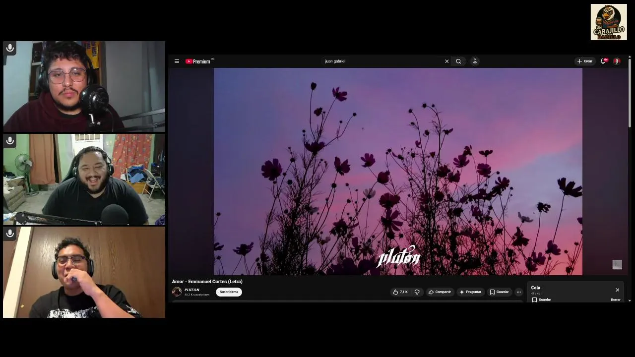Toggle the microphone icon on middle webcam

10,141
